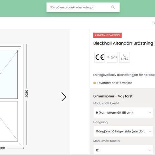Open the Modulmått bredd dropdown

point(123,112)
